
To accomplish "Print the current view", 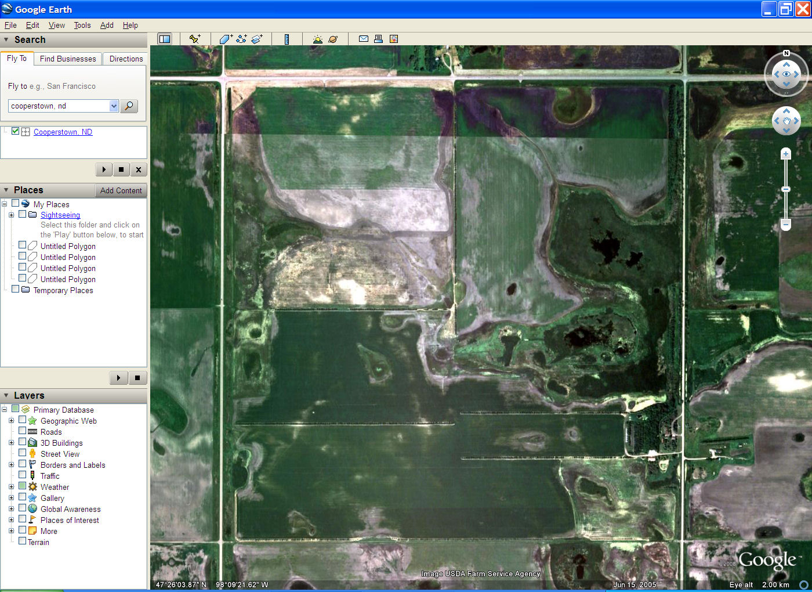I will point(378,39).
